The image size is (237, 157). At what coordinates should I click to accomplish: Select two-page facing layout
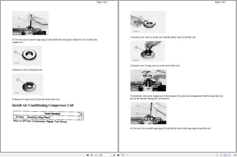(225, 155)
